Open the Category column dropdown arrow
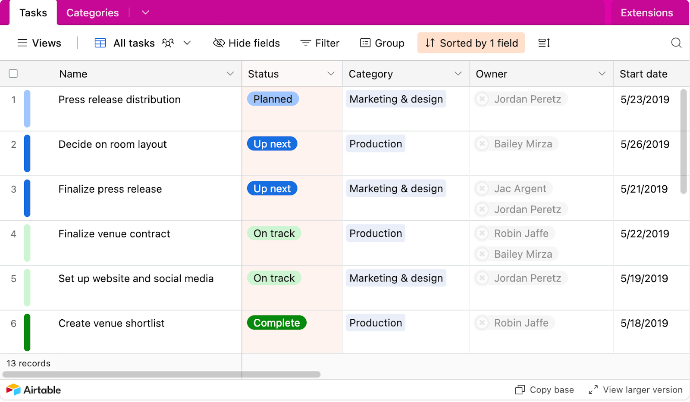Image resolution: width=690 pixels, height=402 pixels. click(458, 74)
